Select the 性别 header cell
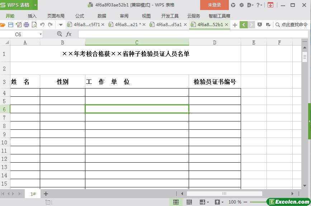The image size is (311, 206). point(62,82)
